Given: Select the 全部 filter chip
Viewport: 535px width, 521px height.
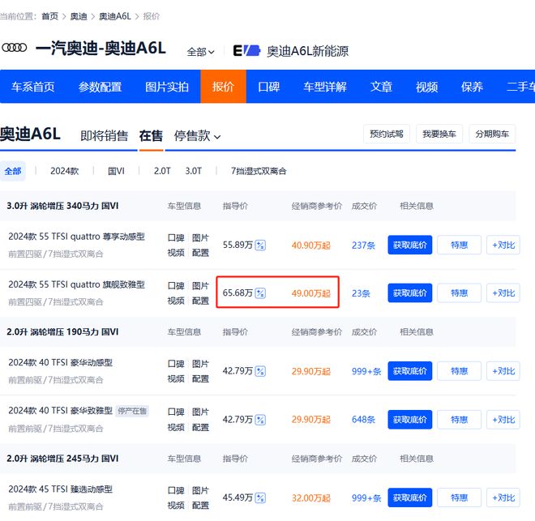Looking at the screenshot, I should point(13,171).
